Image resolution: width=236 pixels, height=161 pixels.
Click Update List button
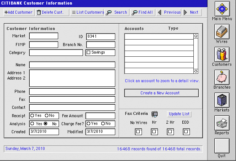[x=179, y=114]
